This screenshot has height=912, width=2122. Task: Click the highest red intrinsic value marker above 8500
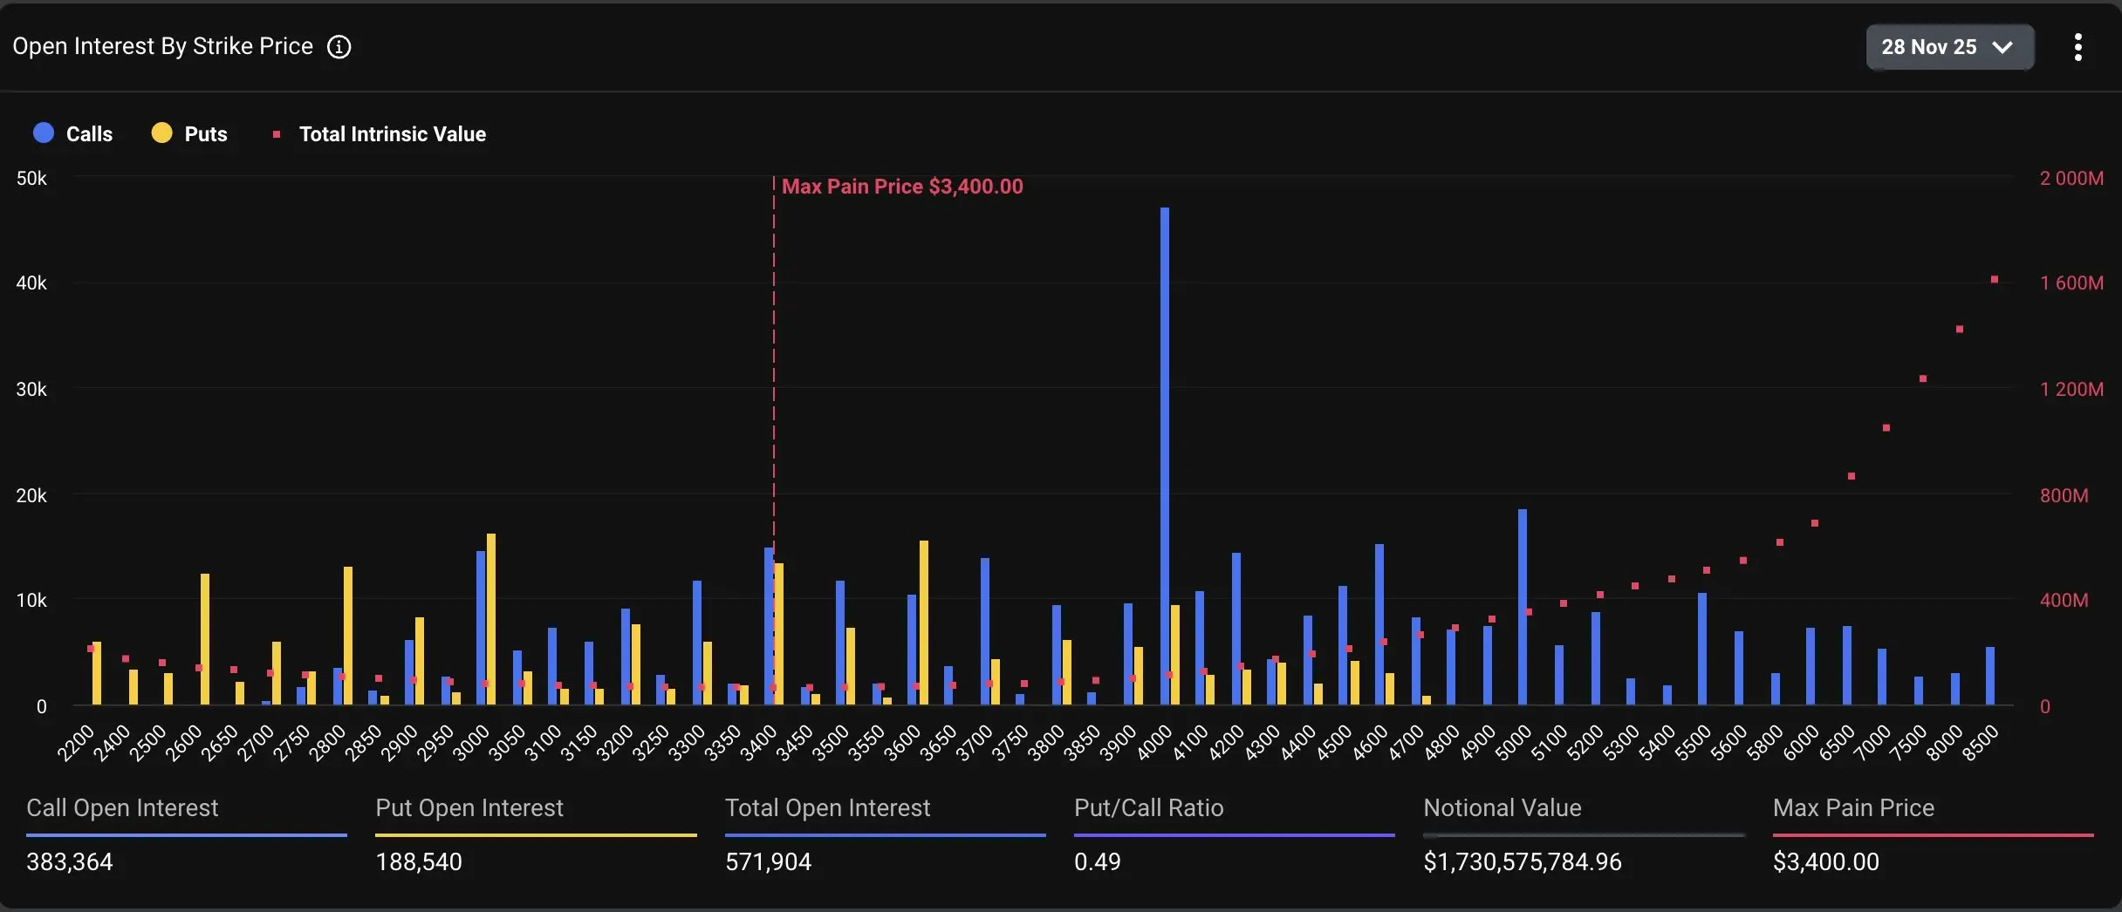point(1995,279)
